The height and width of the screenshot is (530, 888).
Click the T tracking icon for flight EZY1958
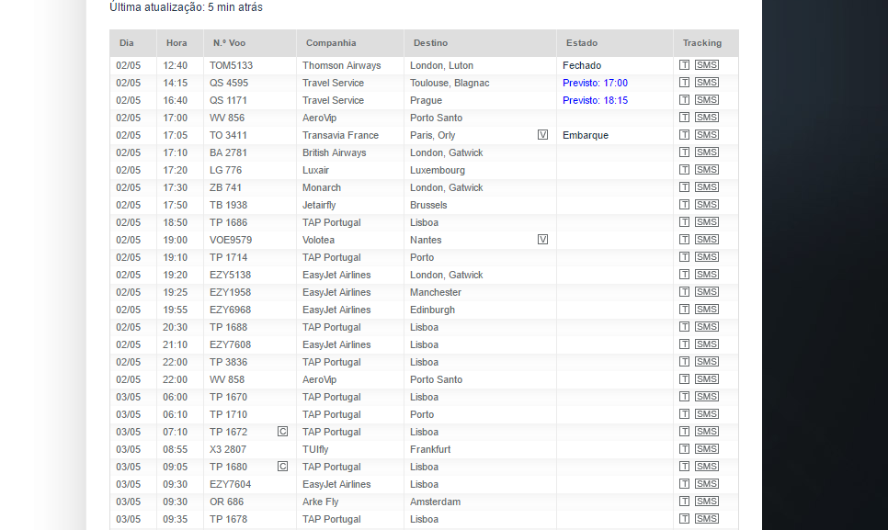(x=684, y=292)
